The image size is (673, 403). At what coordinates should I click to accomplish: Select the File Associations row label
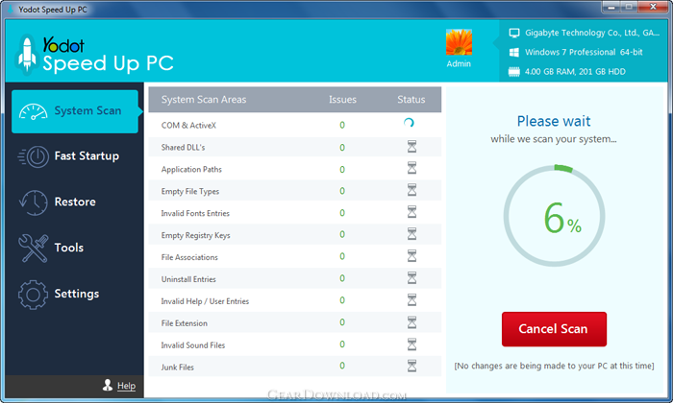point(189,257)
